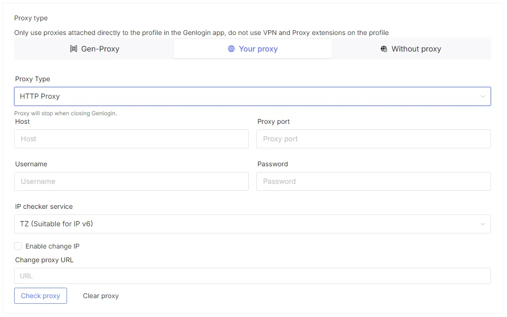Click the Clear proxy button
Screen dimensions: 507x317
[101, 296]
